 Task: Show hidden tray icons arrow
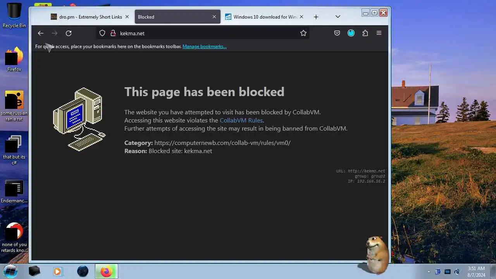click(429, 272)
